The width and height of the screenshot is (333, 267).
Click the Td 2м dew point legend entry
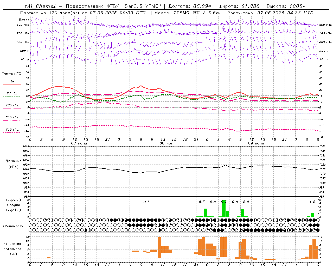[x=12, y=93]
